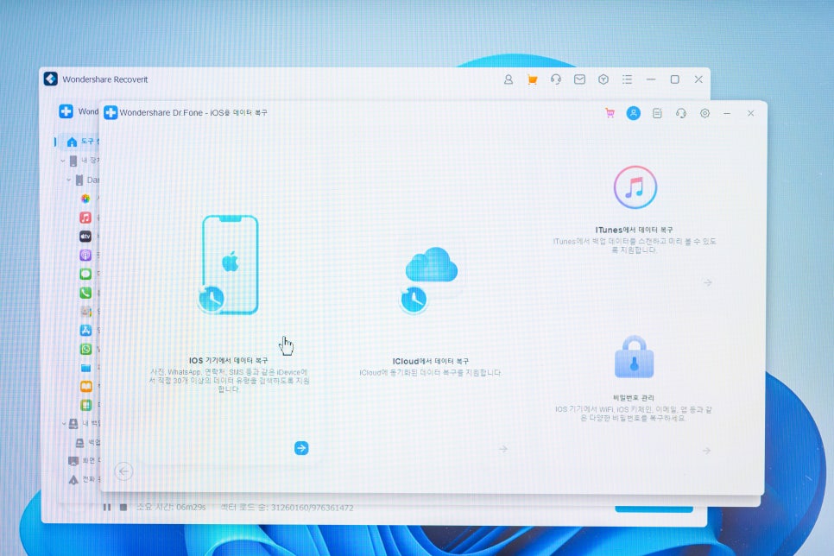Click the 'iCloud에서 데이터 복구' title
The height and width of the screenshot is (556, 834).
point(430,361)
